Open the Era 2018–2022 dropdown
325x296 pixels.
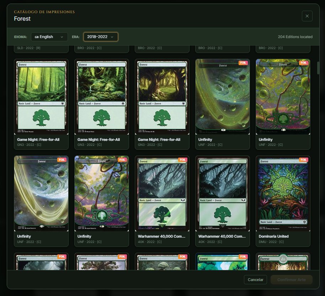101,37
